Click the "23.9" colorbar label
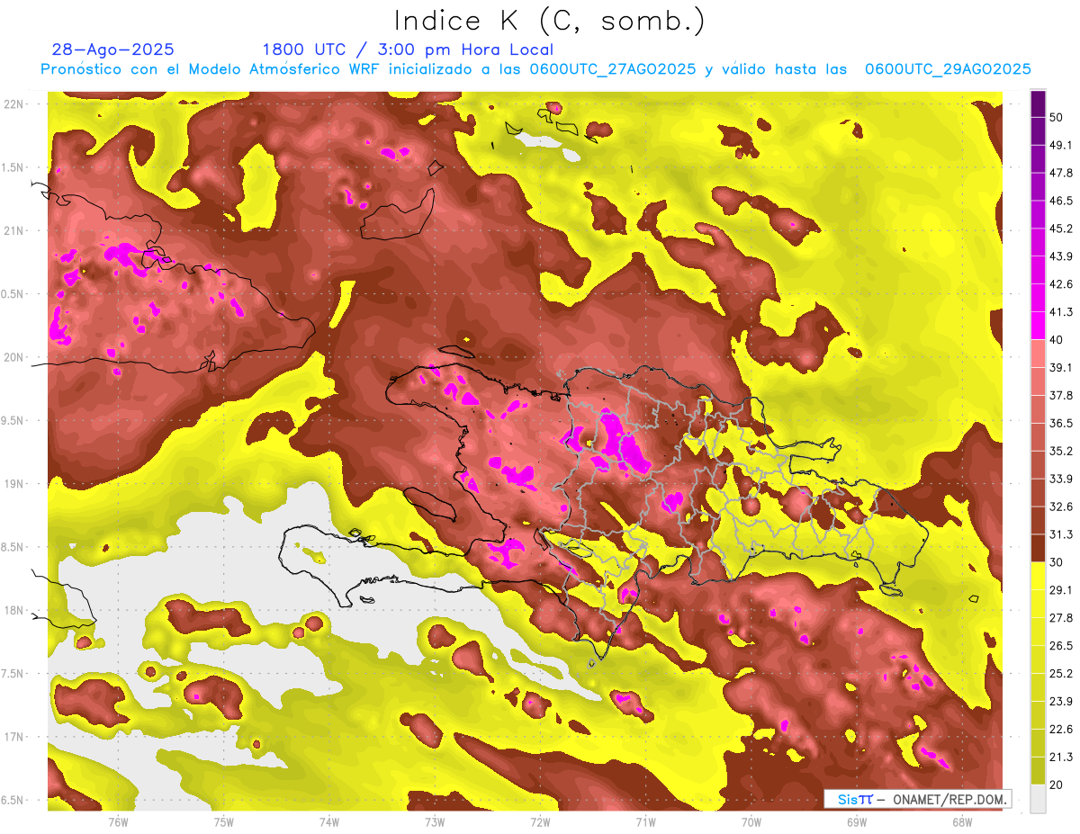1080x834 pixels. pos(1060,702)
